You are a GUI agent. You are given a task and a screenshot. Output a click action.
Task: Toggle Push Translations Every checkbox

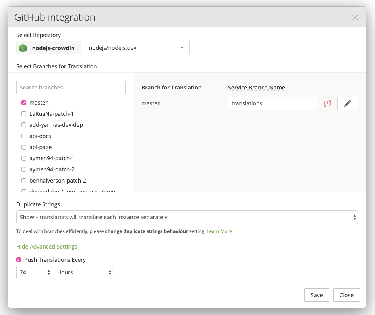[x=19, y=260]
